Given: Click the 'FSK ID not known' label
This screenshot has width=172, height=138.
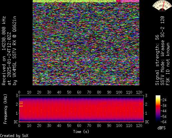Looking at the screenshot, I should pos(168,64).
